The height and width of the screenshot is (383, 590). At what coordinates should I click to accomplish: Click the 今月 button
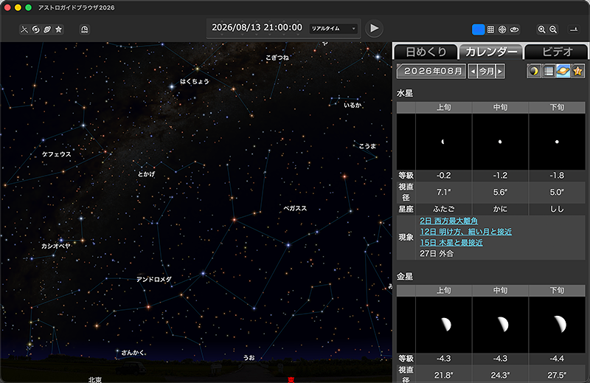(487, 72)
